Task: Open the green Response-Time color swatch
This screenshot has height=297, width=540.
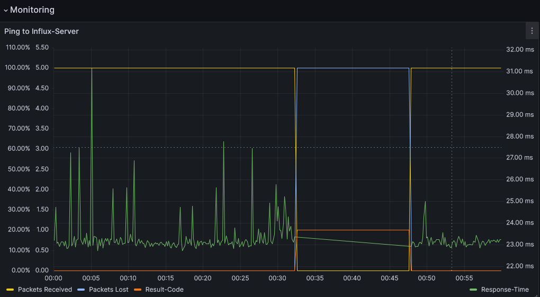Action: coord(473,290)
